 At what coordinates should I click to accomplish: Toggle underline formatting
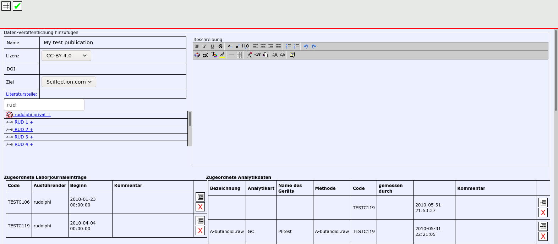[212, 46]
